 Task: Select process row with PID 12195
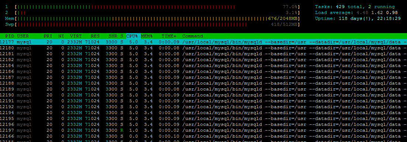point(204,118)
